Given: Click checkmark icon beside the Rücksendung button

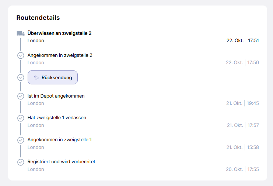Looking at the screenshot, I should click(x=21, y=77).
